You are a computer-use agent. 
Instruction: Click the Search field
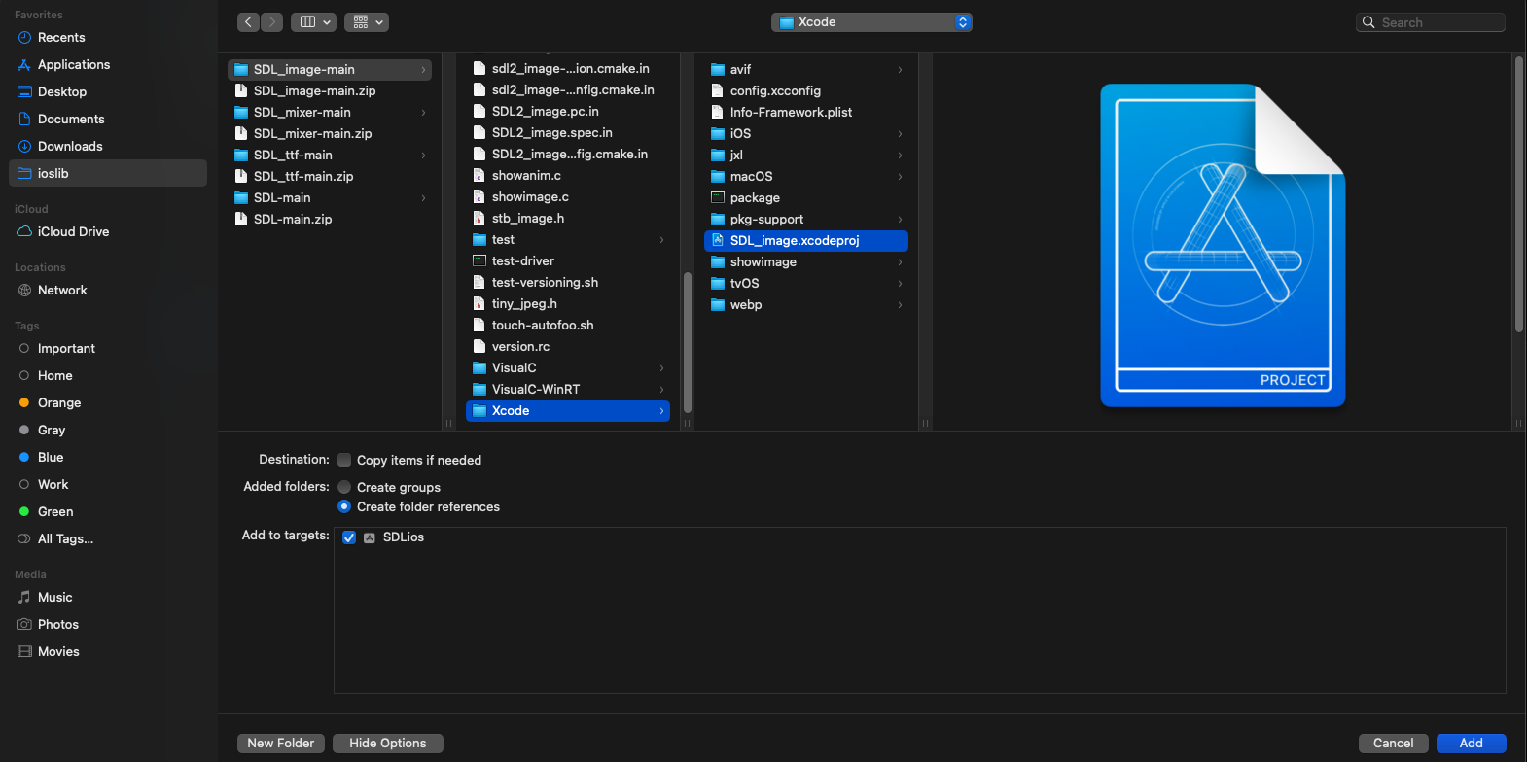1431,22
